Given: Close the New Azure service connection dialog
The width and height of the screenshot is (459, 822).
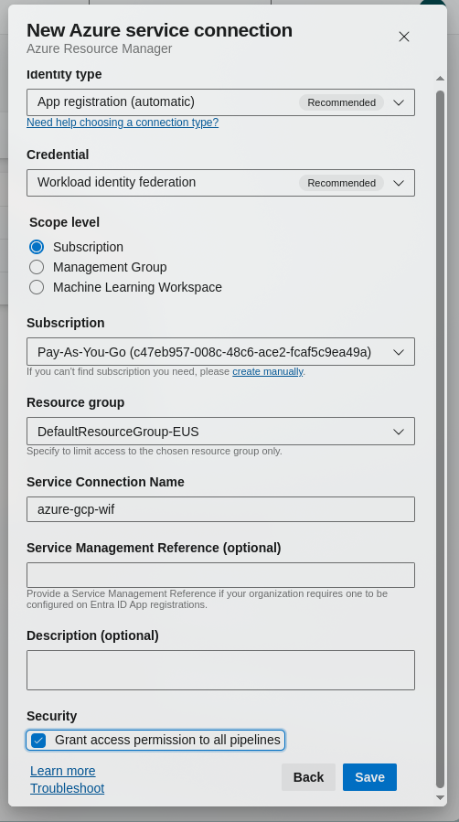Looking at the screenshot, I should point(403,37).
